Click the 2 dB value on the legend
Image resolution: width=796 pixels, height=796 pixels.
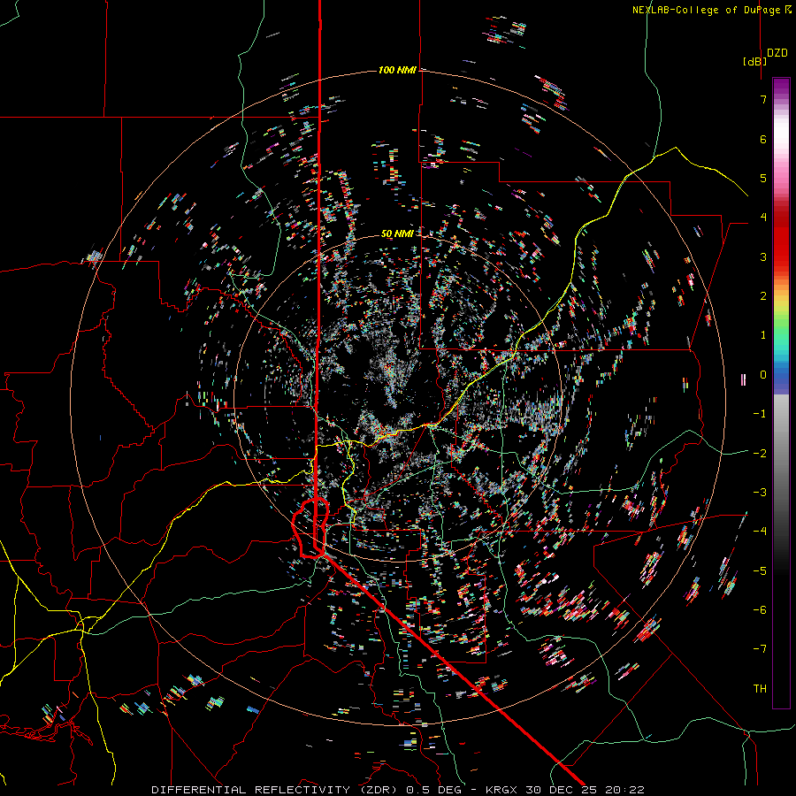tap(763, 296)
